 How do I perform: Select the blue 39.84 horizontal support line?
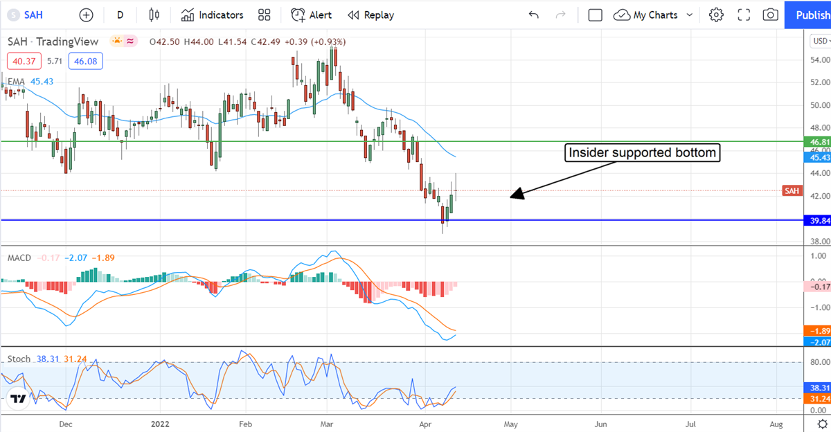[x=277, y=220]
